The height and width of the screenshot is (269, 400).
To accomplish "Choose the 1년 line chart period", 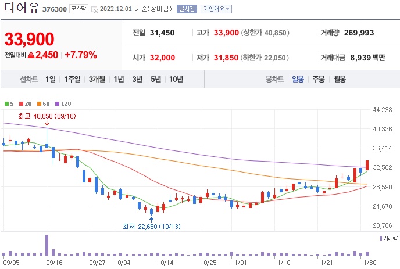I will (x=119, y=80).
